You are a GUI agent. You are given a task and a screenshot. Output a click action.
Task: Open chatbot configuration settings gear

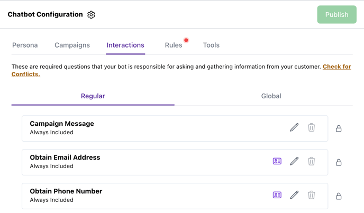[91, 15]
